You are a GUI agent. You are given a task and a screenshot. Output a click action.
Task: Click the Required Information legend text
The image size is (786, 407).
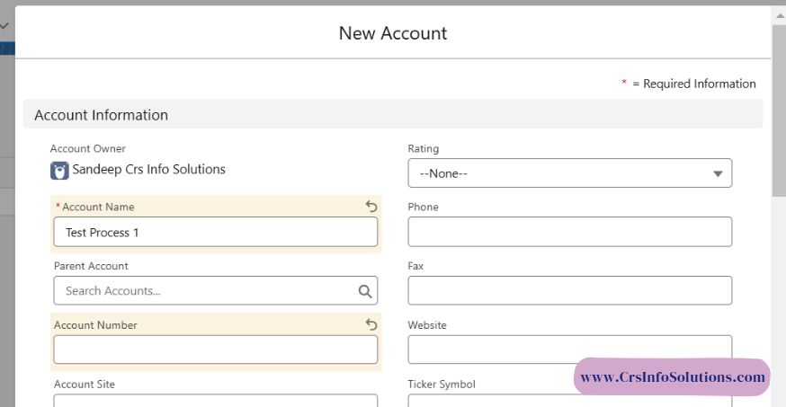[693, 84]
